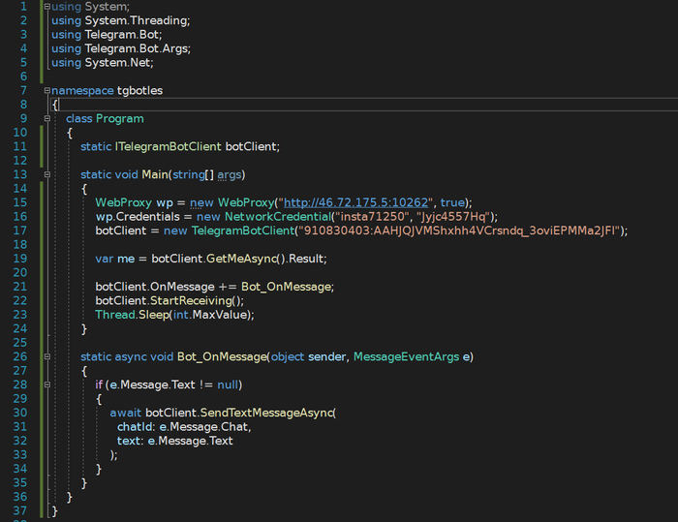Click the 'TelegramBotClient' constructor name
Screen dimensions: 678x522
pyautogui.click(x=242, y=230)
